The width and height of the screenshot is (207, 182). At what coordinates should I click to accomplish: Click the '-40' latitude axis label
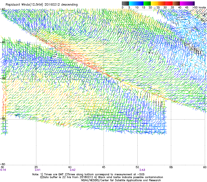click(x=3, y=9)
